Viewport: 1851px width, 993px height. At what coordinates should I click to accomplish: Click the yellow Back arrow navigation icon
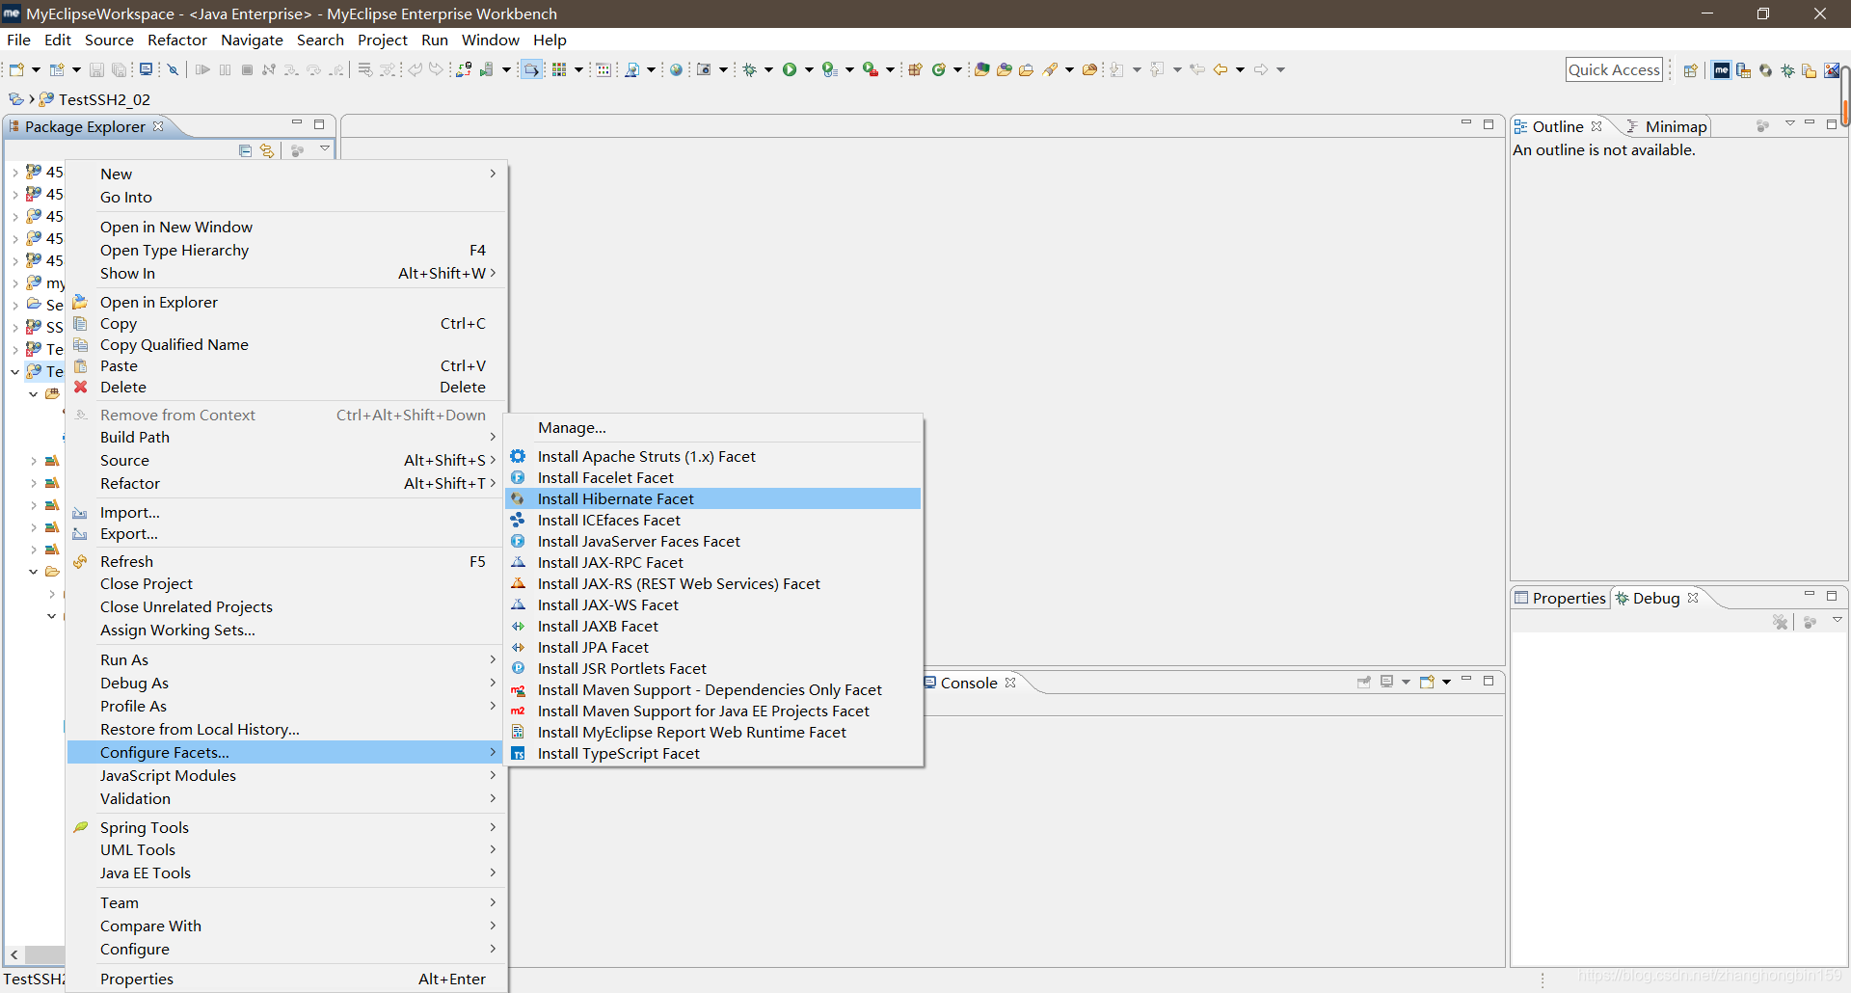1221,69
